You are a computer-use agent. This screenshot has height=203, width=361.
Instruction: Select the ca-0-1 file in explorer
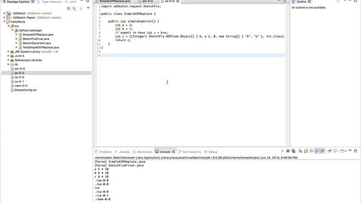click(x=19, y=81)
